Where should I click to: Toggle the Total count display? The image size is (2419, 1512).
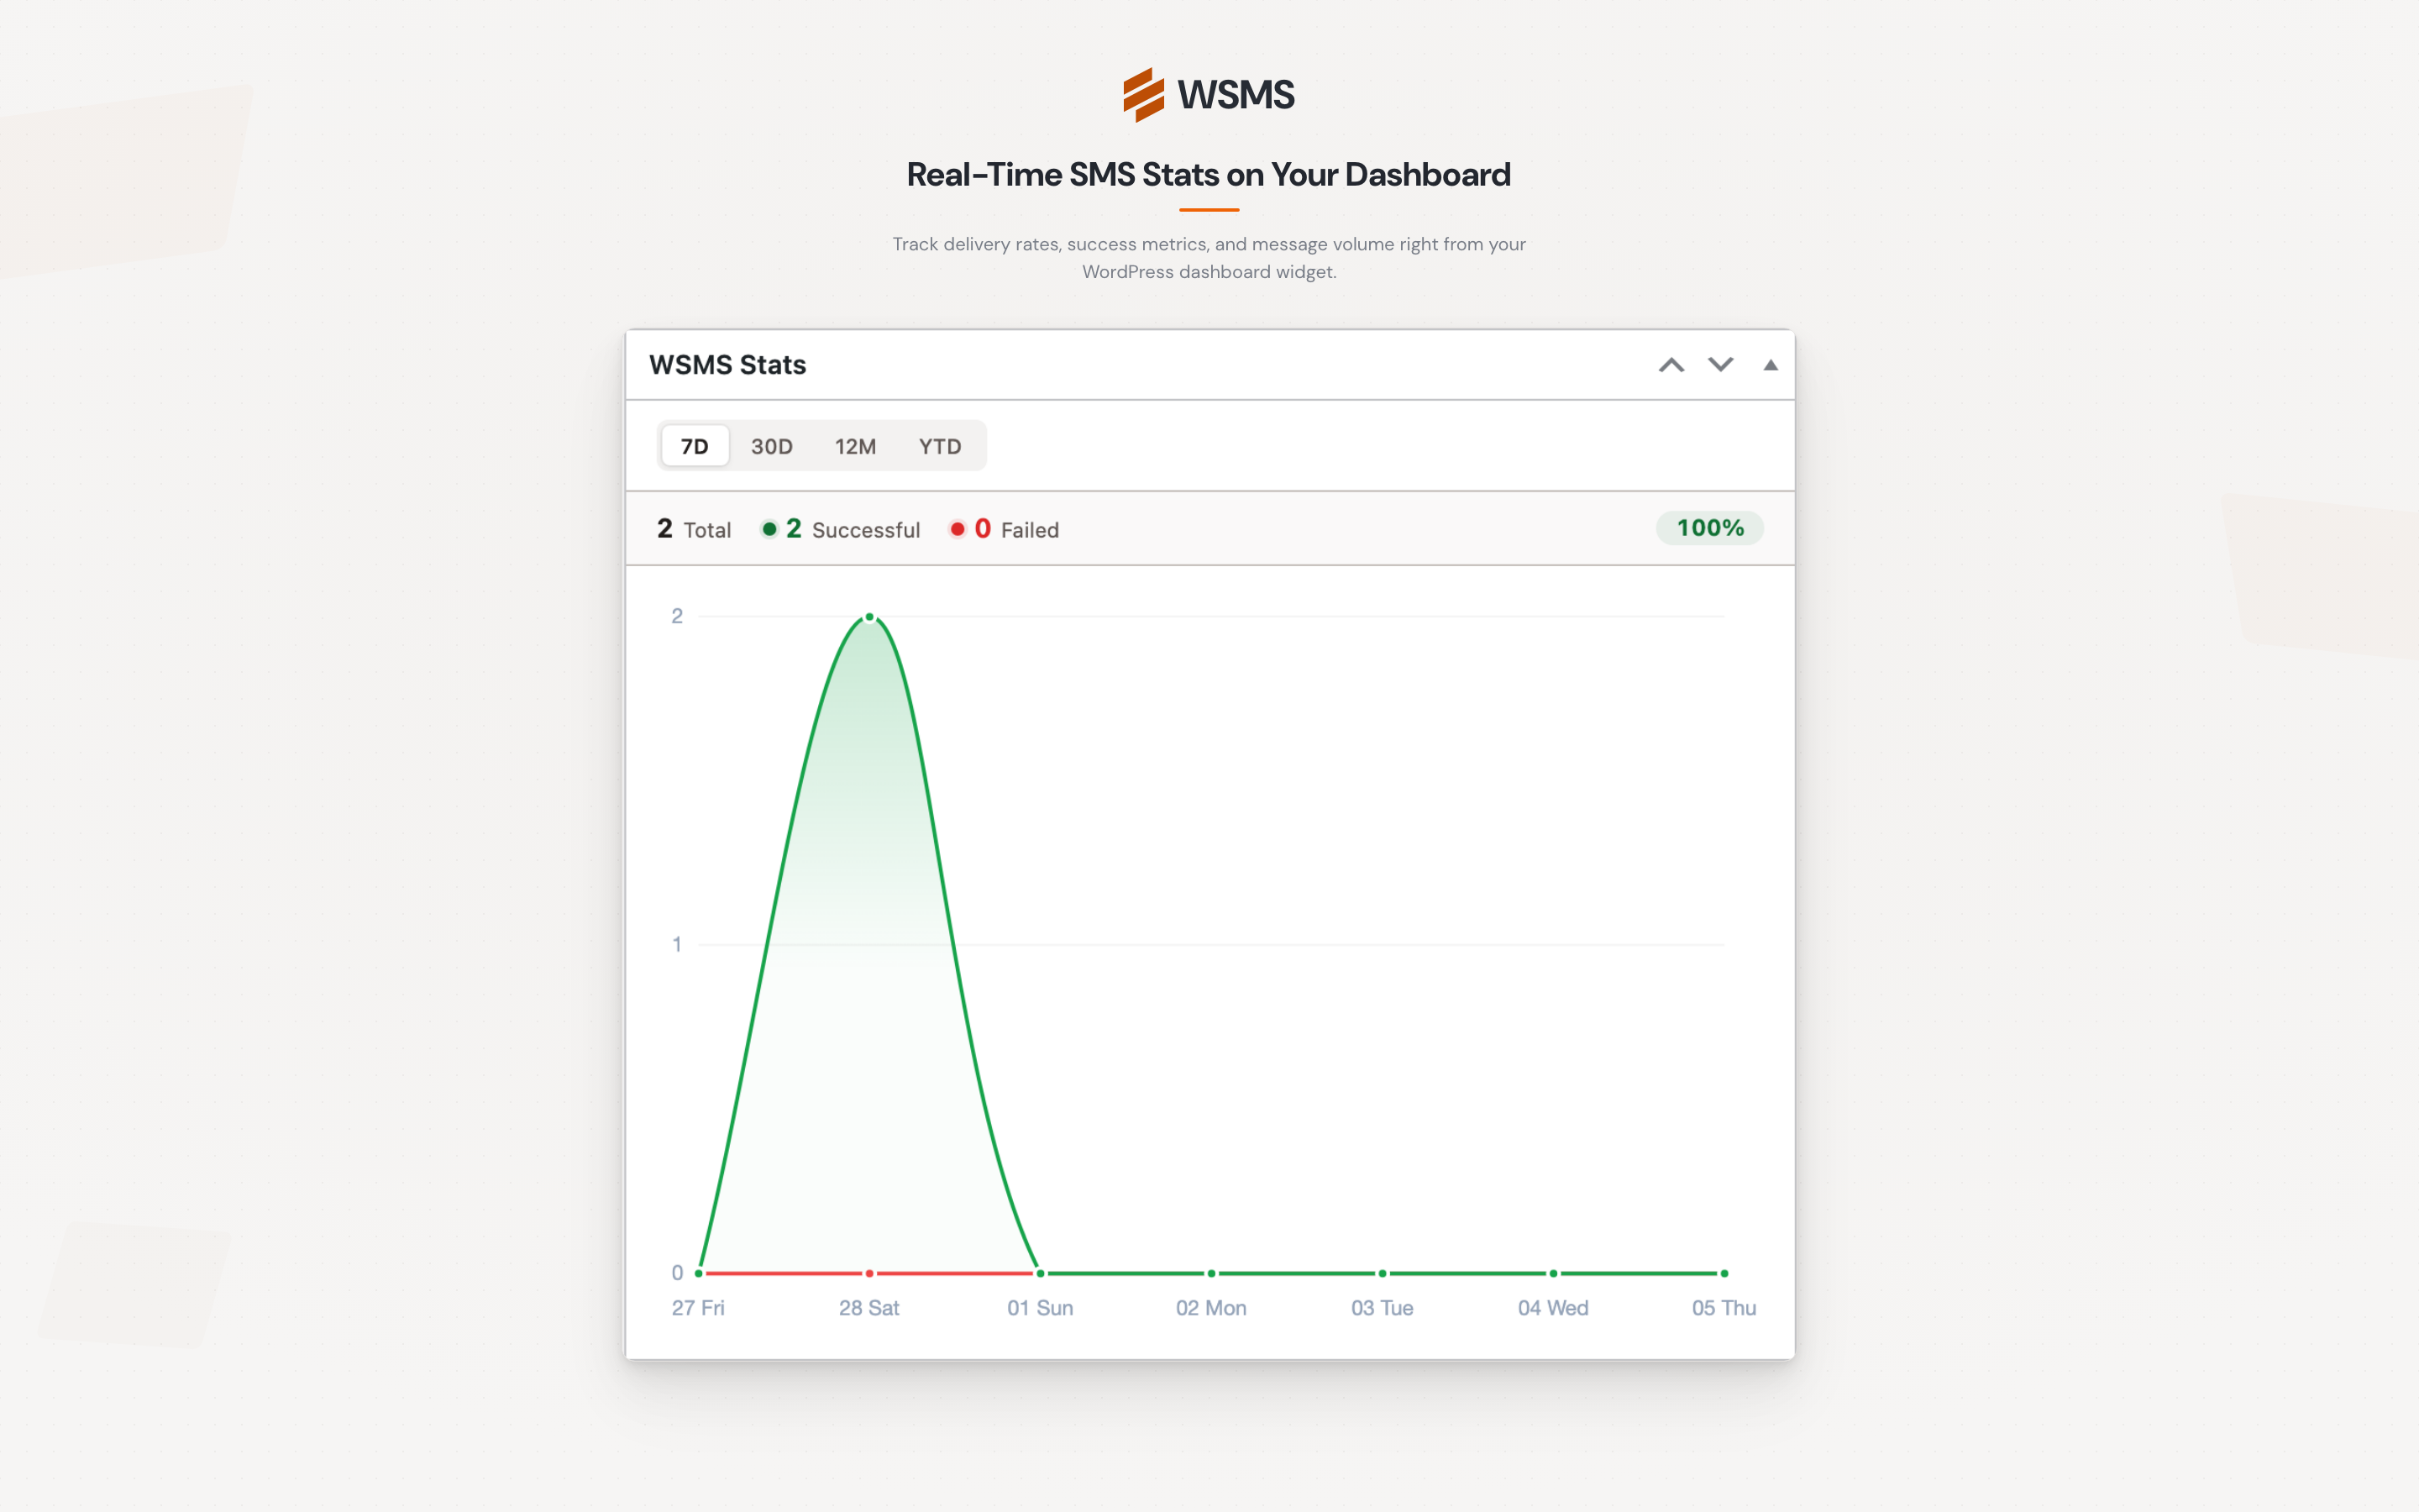coord(694,529)
